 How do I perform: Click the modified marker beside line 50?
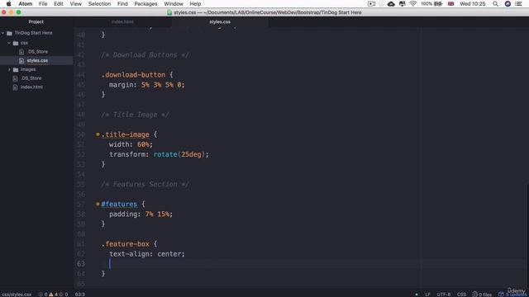(98, 134)
